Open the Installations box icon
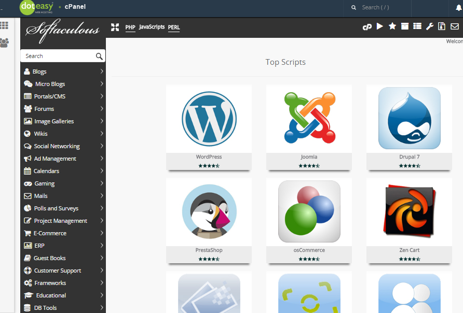The width and height of the screenshot is (463, 313). coord(405,26)
